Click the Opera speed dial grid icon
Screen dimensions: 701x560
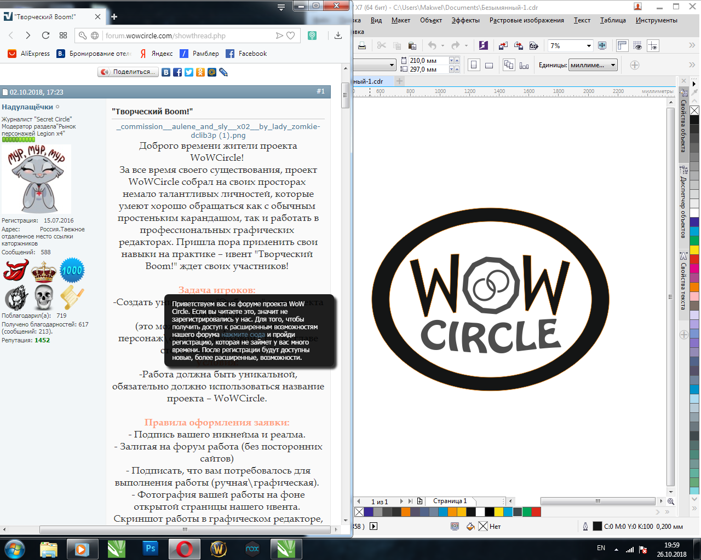(63, 36)
